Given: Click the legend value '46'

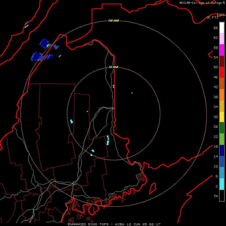Looking at the screenshot, I should pyautogui.click(x=216, y=77).
